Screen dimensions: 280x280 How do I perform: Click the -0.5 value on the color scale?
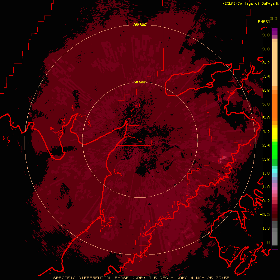[x=265, y=214]
